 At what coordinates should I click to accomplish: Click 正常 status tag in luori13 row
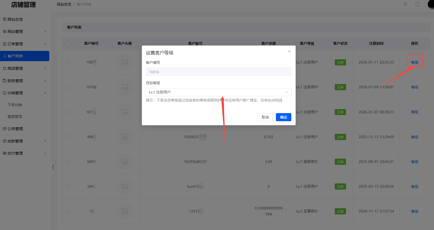(340, 187)
